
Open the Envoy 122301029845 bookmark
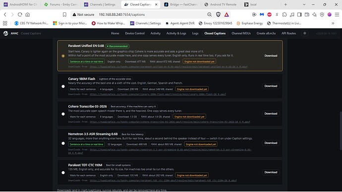[215, 23]
